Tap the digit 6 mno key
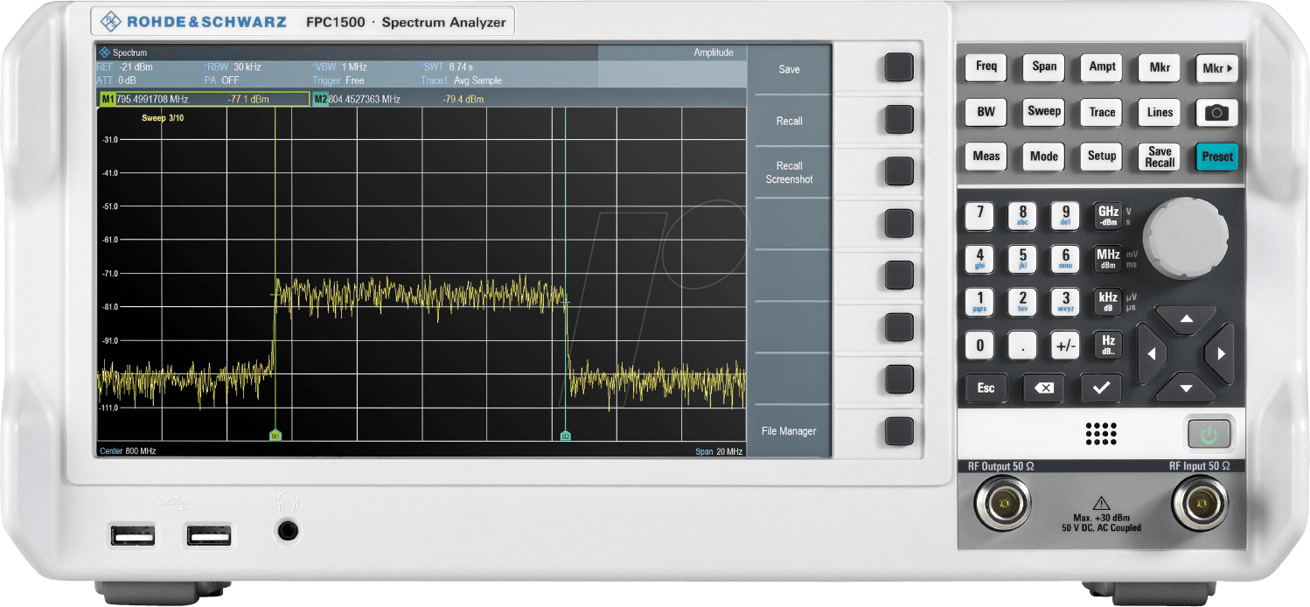Viewport: 1310px width, 607px height. [1065, 259]
